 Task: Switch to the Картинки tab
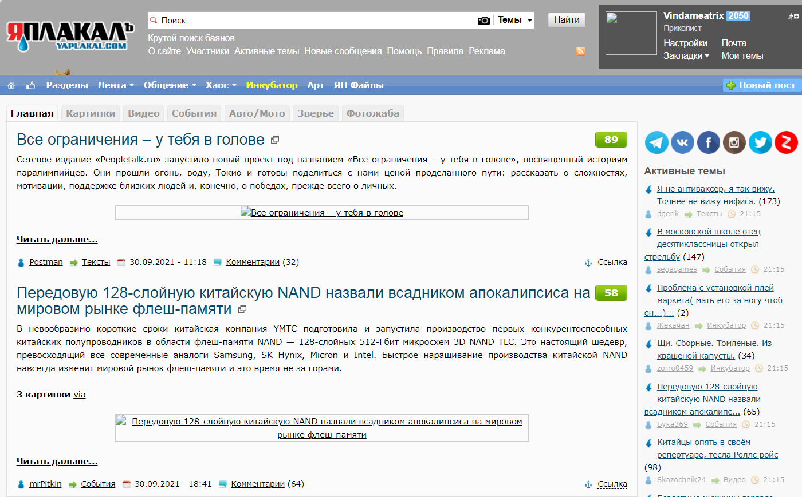click(x=91, y=113)
